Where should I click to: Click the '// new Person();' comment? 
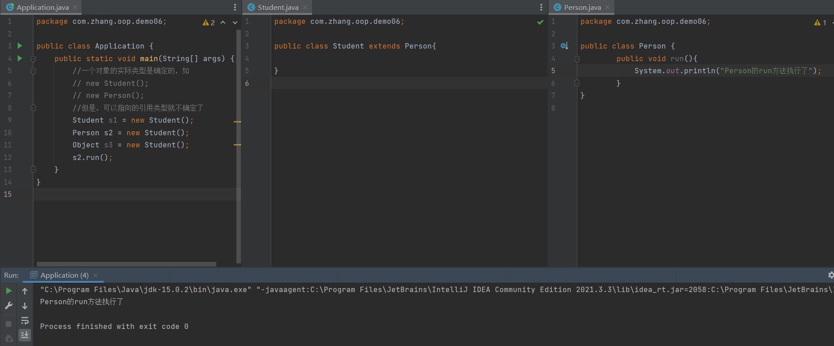108,96
